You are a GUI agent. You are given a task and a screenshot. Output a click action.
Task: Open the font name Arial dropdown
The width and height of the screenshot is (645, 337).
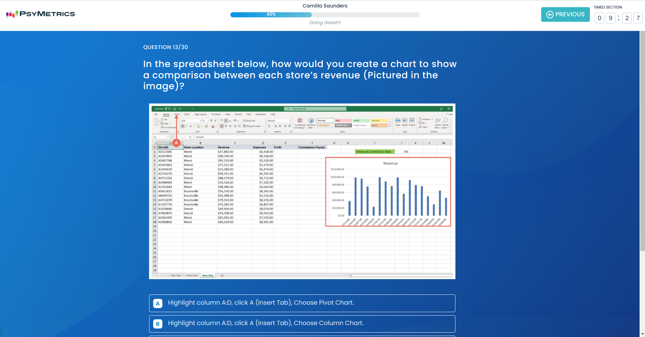(x=200, y=121)
